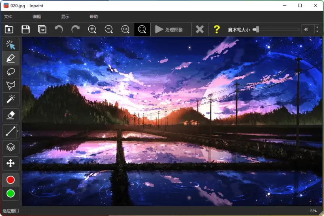Open the 帮助 menu
The height and width of the screenshot is (216, 324).
coord(94,17)
